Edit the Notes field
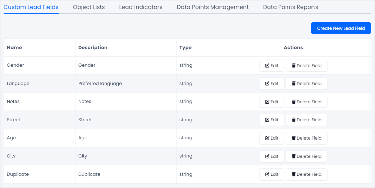Viewport: 375px width, 188px height. coord(272,102)
